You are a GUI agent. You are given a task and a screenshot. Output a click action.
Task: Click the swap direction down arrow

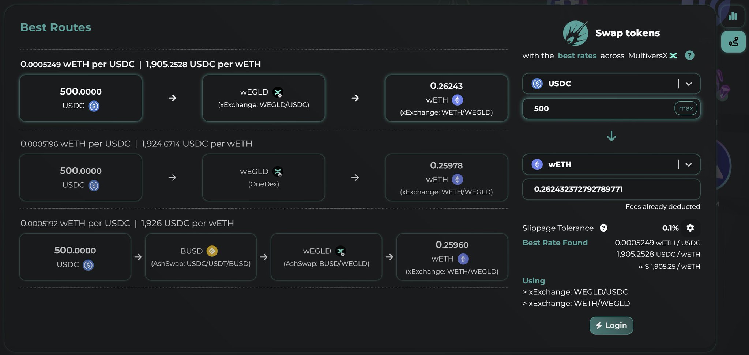[x=611, y=137]
